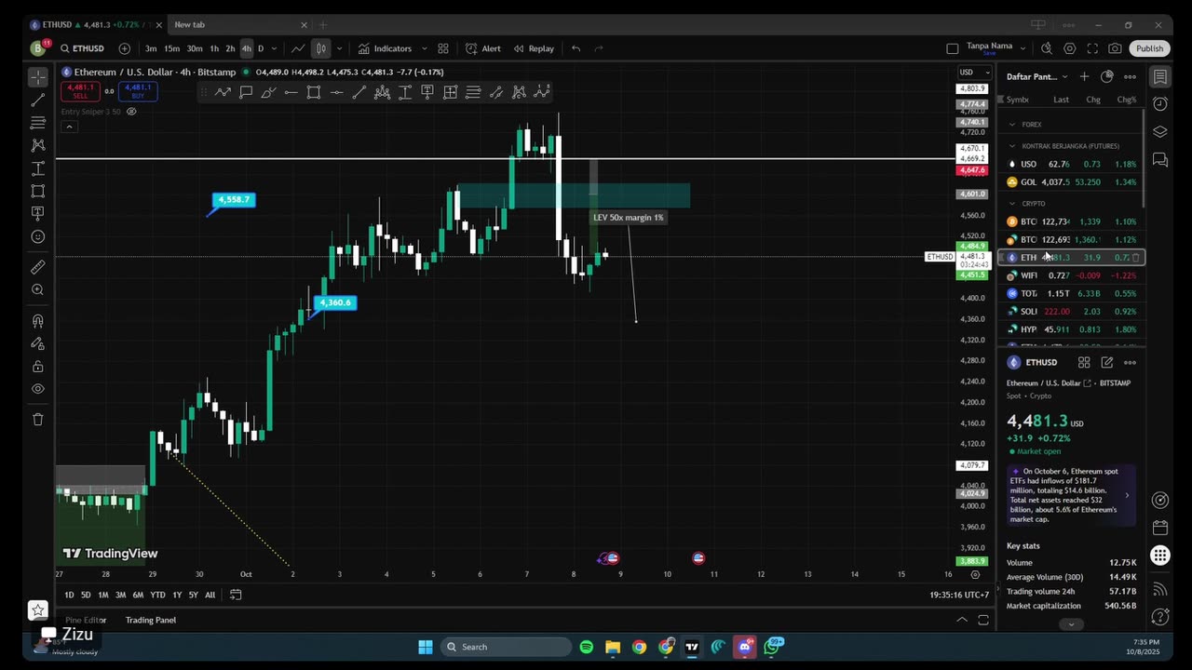Take a chart snapshot with camera icon
Viewport: 1192px width, 670px height.
1115,48
